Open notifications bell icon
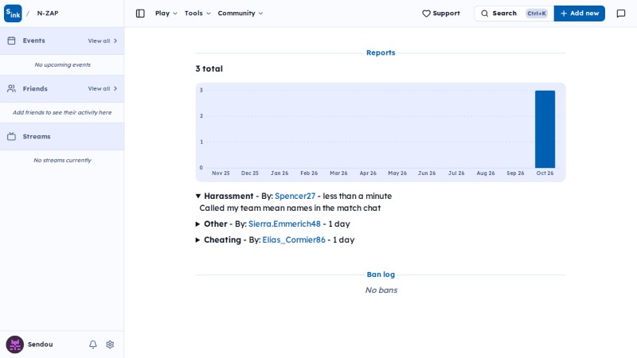This screenshot has height=358, width=637. coord(93,344)
